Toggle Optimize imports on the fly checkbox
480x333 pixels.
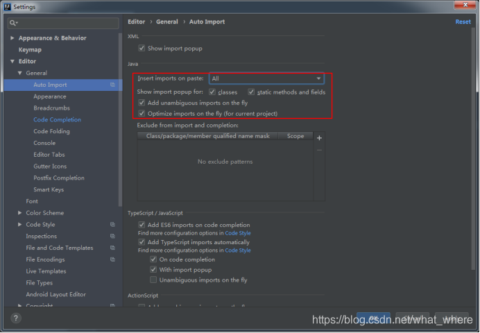(x=142, y=113)
